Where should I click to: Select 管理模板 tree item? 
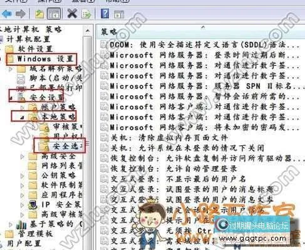(x=35, y=234)
